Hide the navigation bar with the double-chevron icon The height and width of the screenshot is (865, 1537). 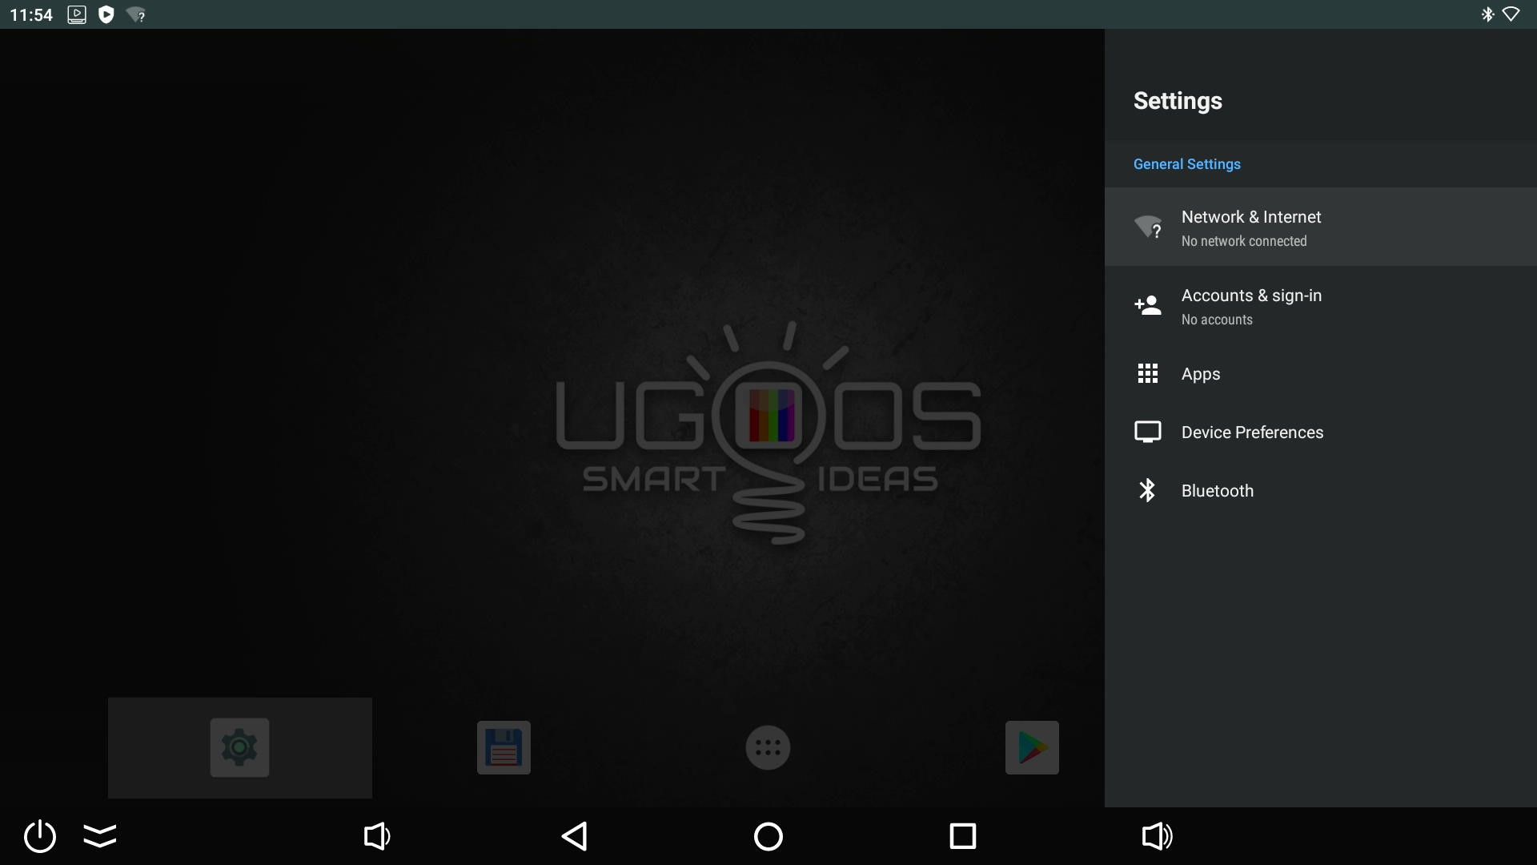click(100, 835)
